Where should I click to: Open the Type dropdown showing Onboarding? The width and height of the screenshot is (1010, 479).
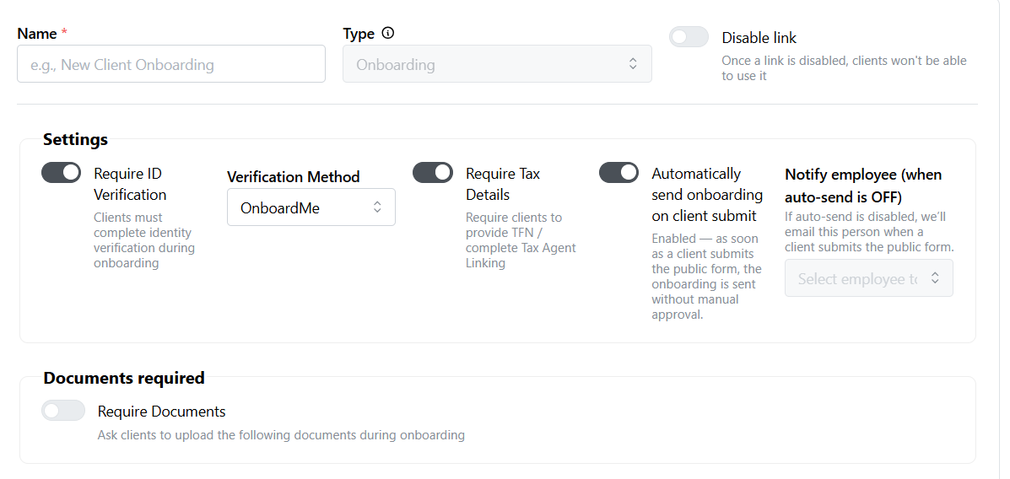coord(496,64)
